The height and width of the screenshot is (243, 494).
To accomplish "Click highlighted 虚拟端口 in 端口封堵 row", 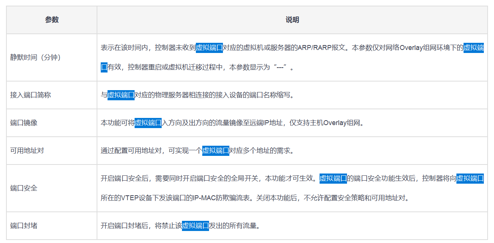I will click(x=195, y=226).
